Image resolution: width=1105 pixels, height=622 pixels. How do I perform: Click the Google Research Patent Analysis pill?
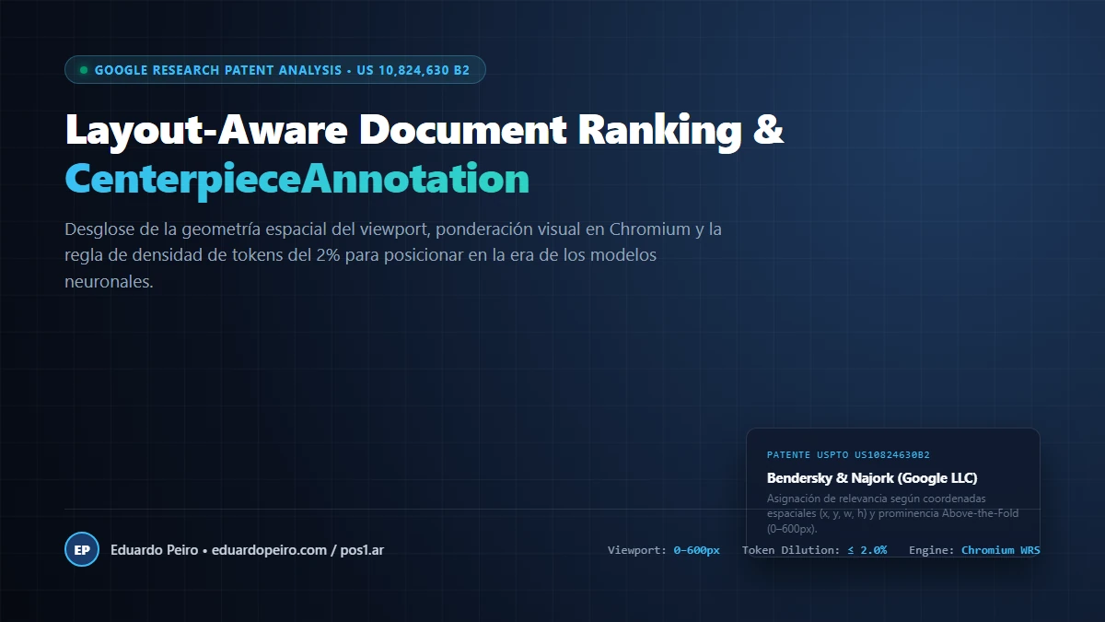pyautogui.click(x=275, y=70)
